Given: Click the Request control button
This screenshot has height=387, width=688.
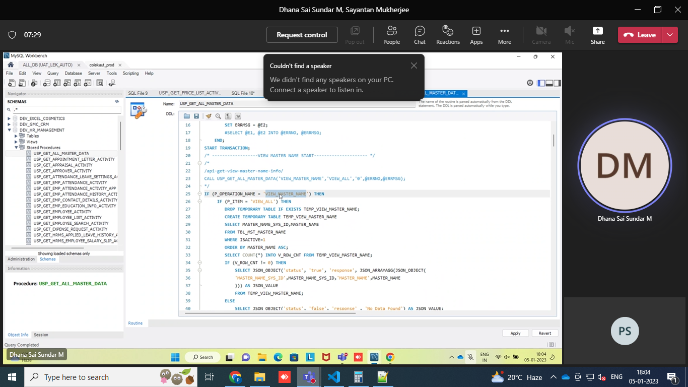Looking at the screenshot, I should [x=302, y=35].
